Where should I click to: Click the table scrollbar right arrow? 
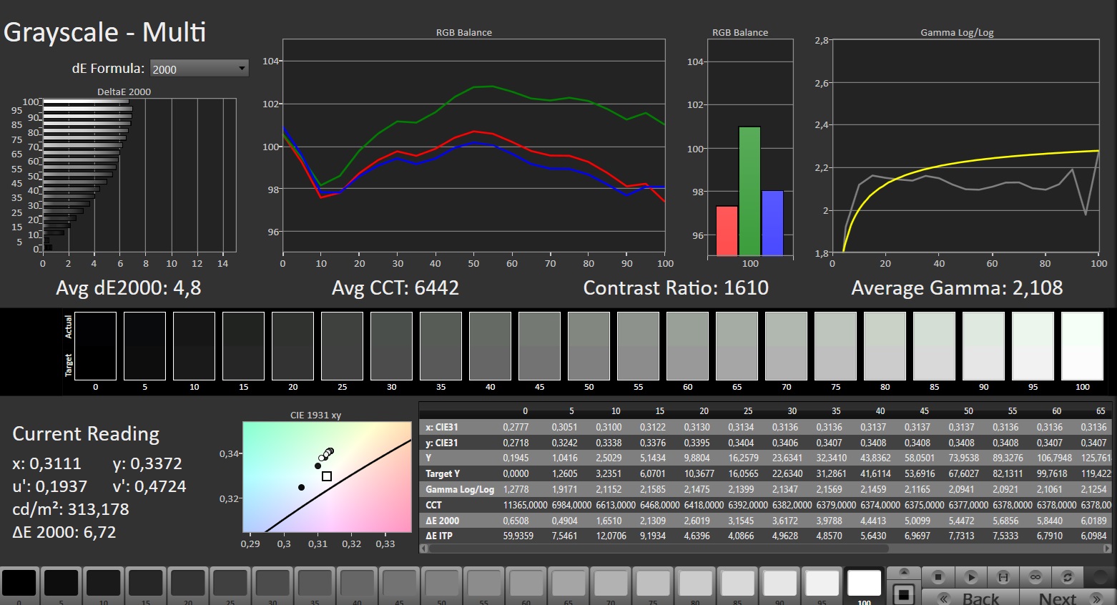[1108, 549]
